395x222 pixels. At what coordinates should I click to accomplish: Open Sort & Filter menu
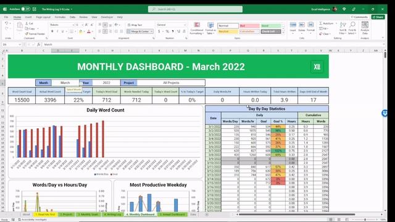[343, 28]
